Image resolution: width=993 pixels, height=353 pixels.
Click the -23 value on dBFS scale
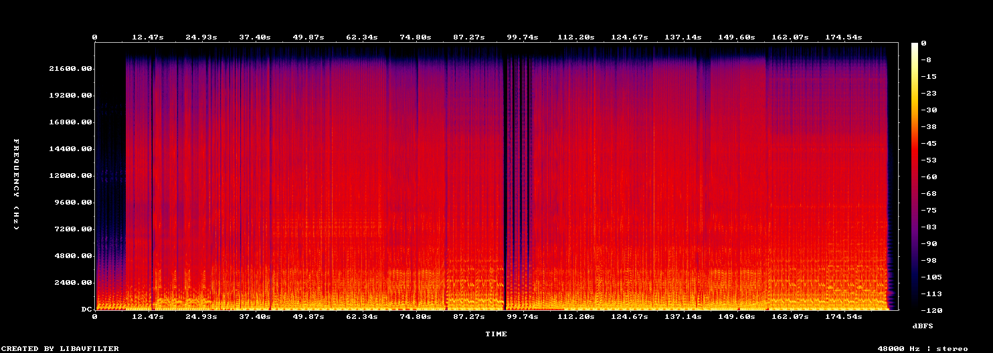pos(929,94)
